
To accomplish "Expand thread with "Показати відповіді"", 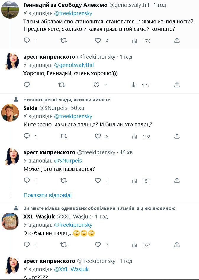I will (x=48, y=195).
